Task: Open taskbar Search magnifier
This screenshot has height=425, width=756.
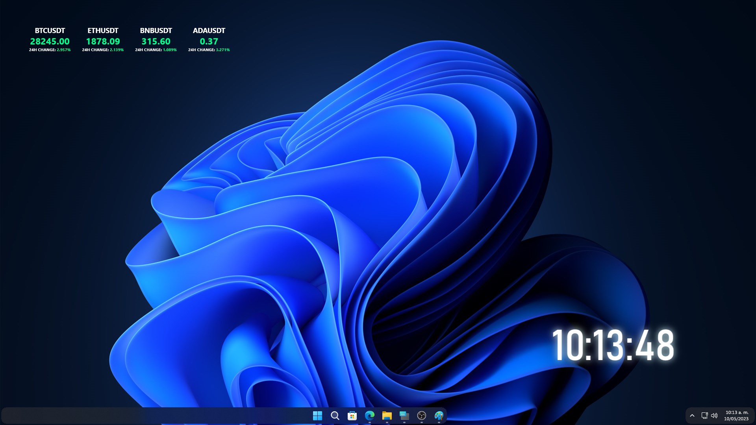Action: click(x=335, y=416)
